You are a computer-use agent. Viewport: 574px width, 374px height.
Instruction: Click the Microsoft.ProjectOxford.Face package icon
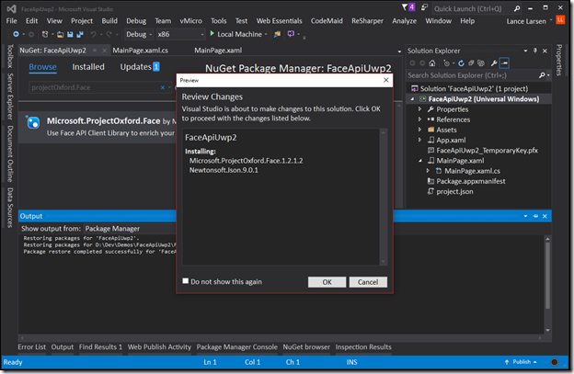click(x=33, y=122)
